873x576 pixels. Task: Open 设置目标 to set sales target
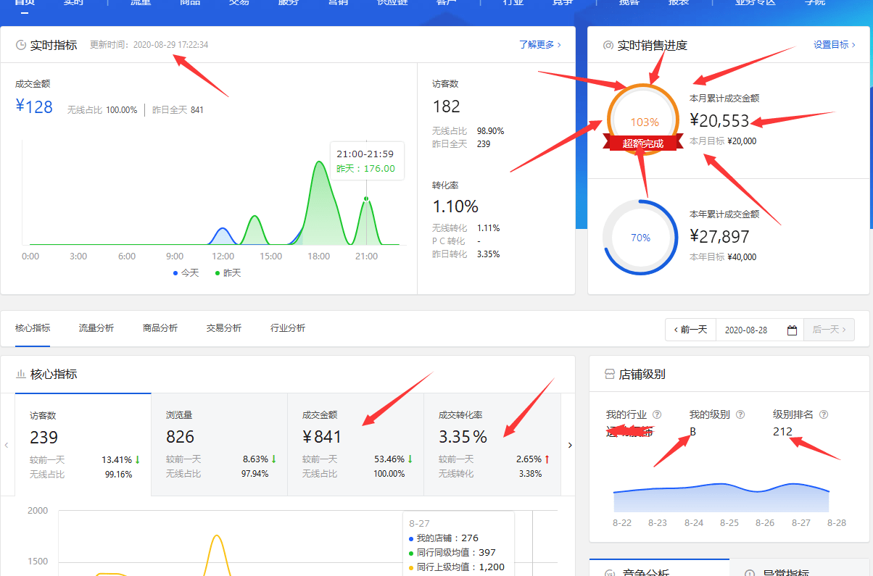[x=834, y=45]
